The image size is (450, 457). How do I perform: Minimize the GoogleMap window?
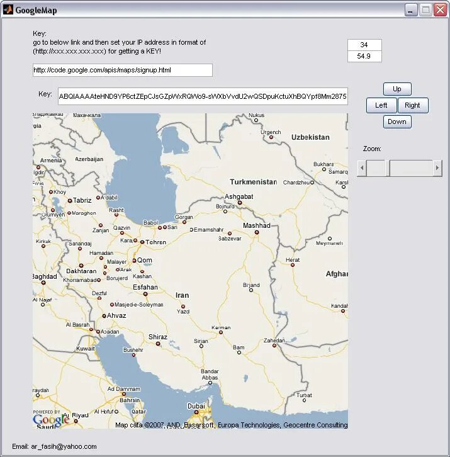click(x=411, y=10)
